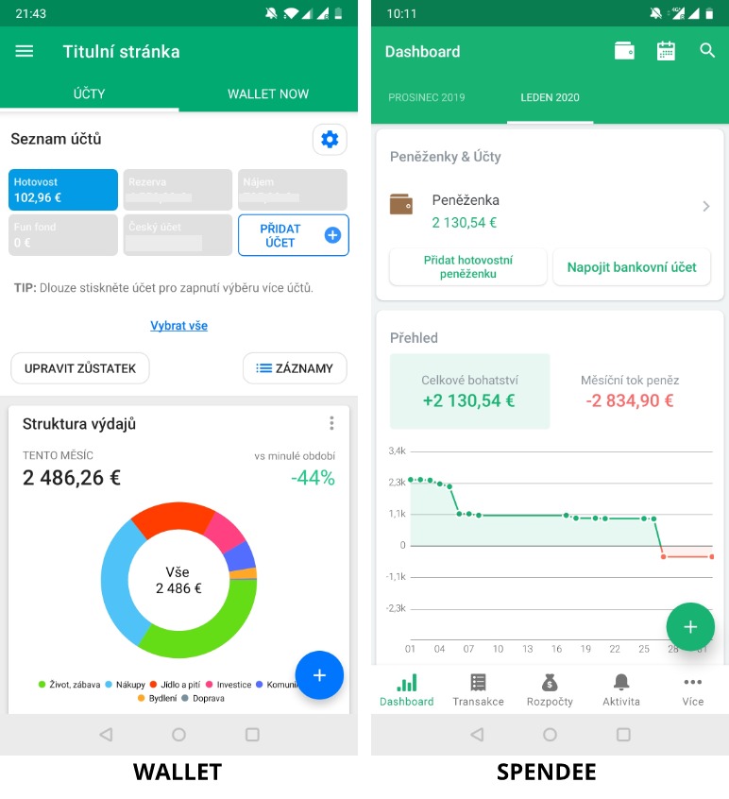This screenshot has width=729, height=799.
Task: Open the wallet icon in Spendee header
Action: pos(624,51)
